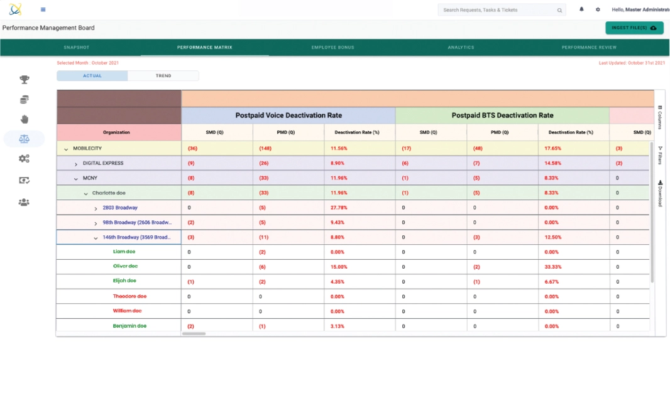The width and height of the screenshot is (670, 418).
Task: Open the Analytics tab
Action: click(x=461, y=48)
